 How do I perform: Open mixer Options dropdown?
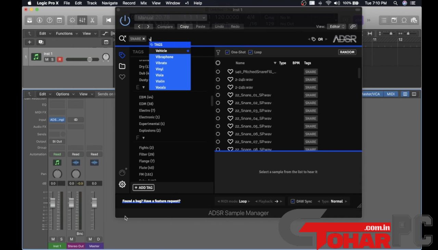coord(65,94)
